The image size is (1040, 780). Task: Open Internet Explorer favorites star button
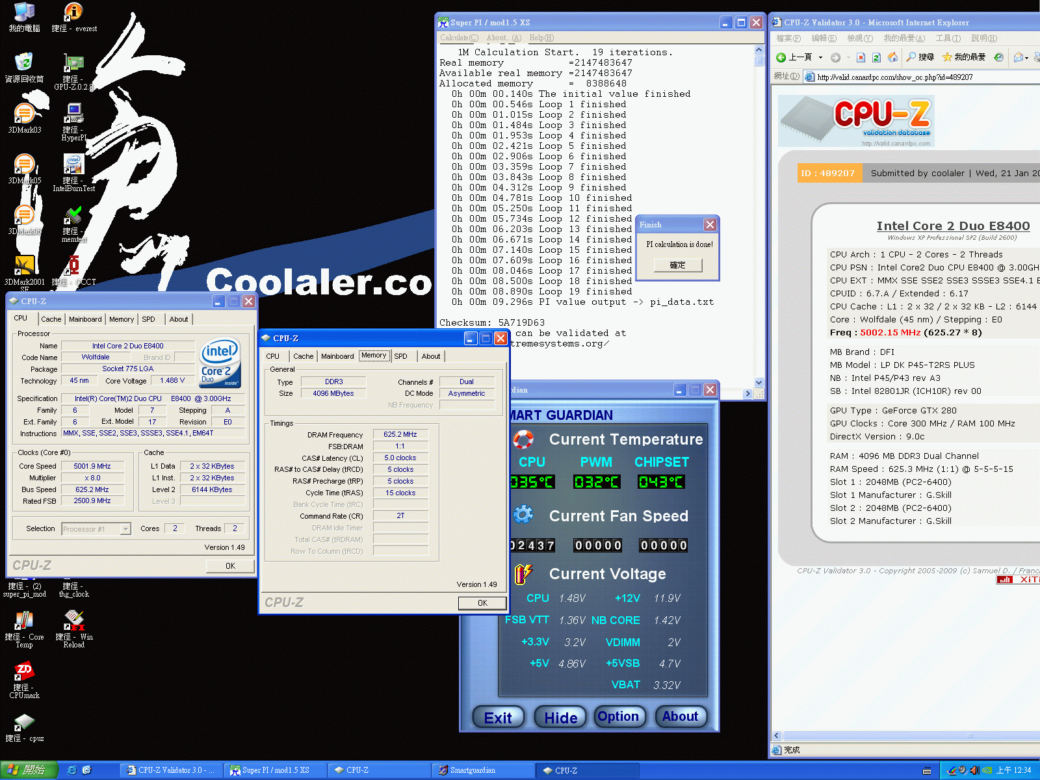pos(964,57)
